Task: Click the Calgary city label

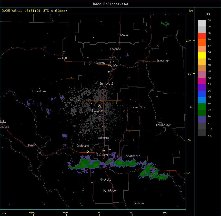Action: [x=103, y=155]
